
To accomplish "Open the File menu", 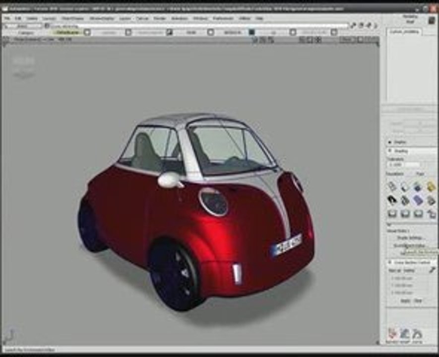I will point(7,18).
